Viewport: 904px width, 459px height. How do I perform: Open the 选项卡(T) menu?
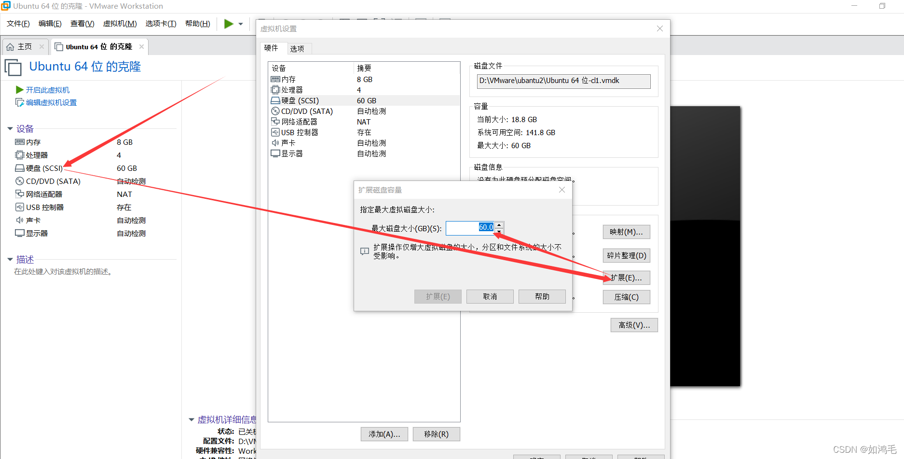[161, 24]
